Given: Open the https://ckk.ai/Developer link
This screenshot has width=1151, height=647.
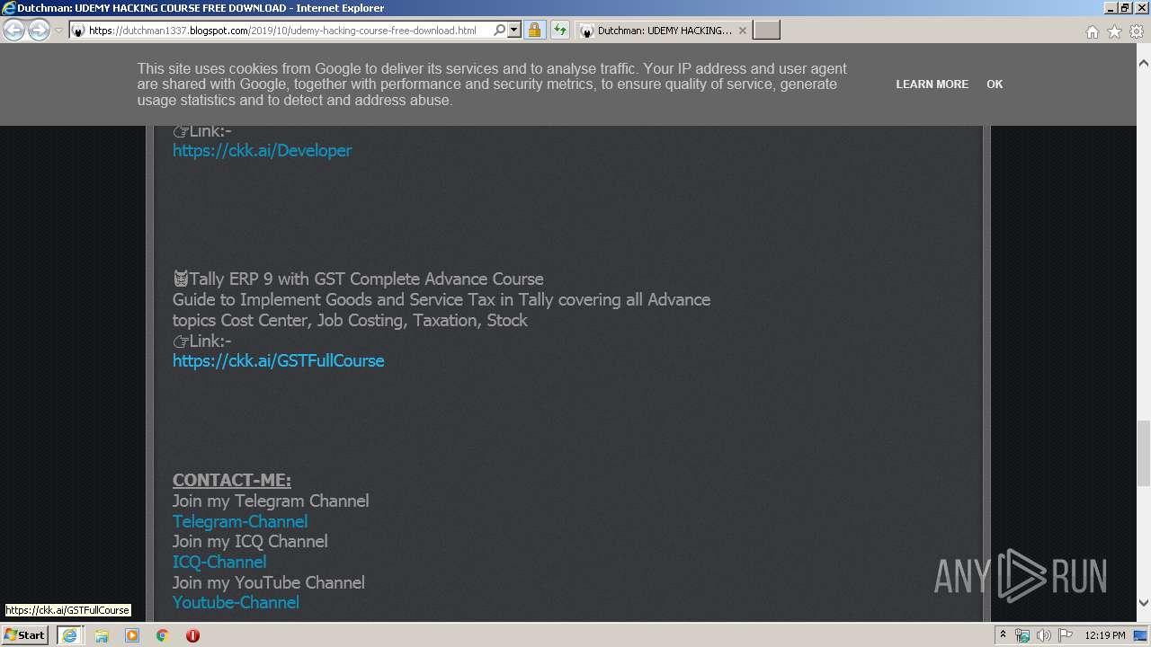Looking at the screenshot, I should tap(262, 151).
